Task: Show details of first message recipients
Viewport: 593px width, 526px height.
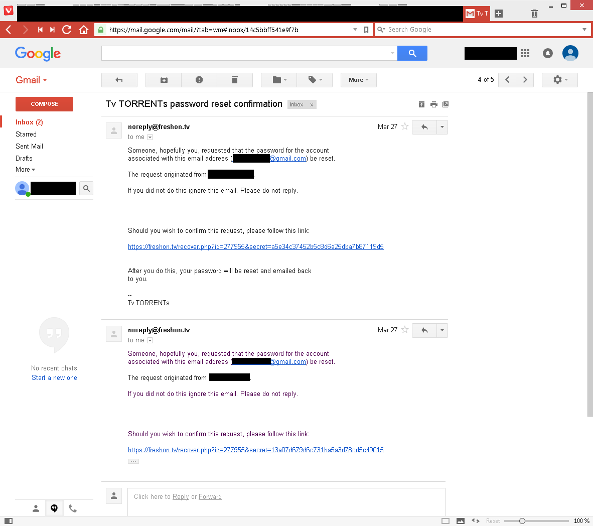Action: click(x=150, y=137)
